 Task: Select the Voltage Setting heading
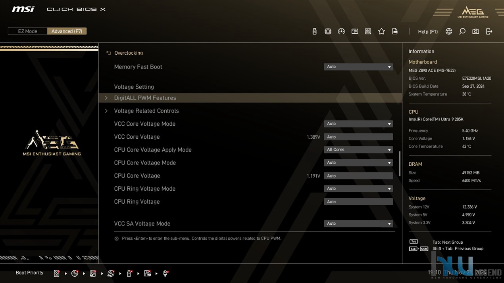134,87
